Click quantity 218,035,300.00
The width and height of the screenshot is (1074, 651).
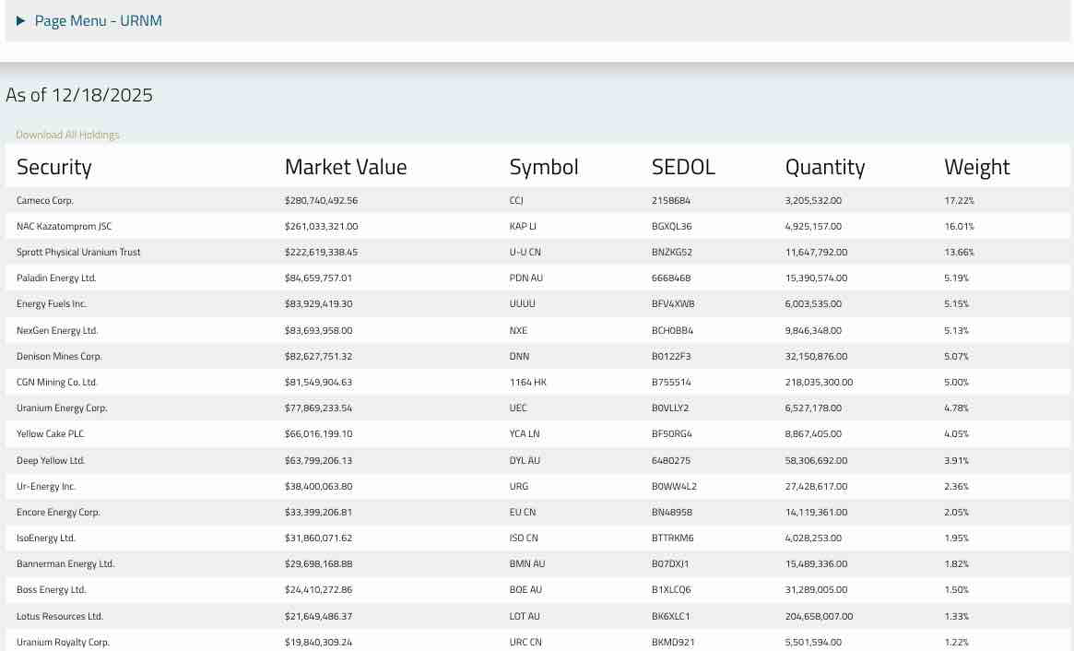820,383
